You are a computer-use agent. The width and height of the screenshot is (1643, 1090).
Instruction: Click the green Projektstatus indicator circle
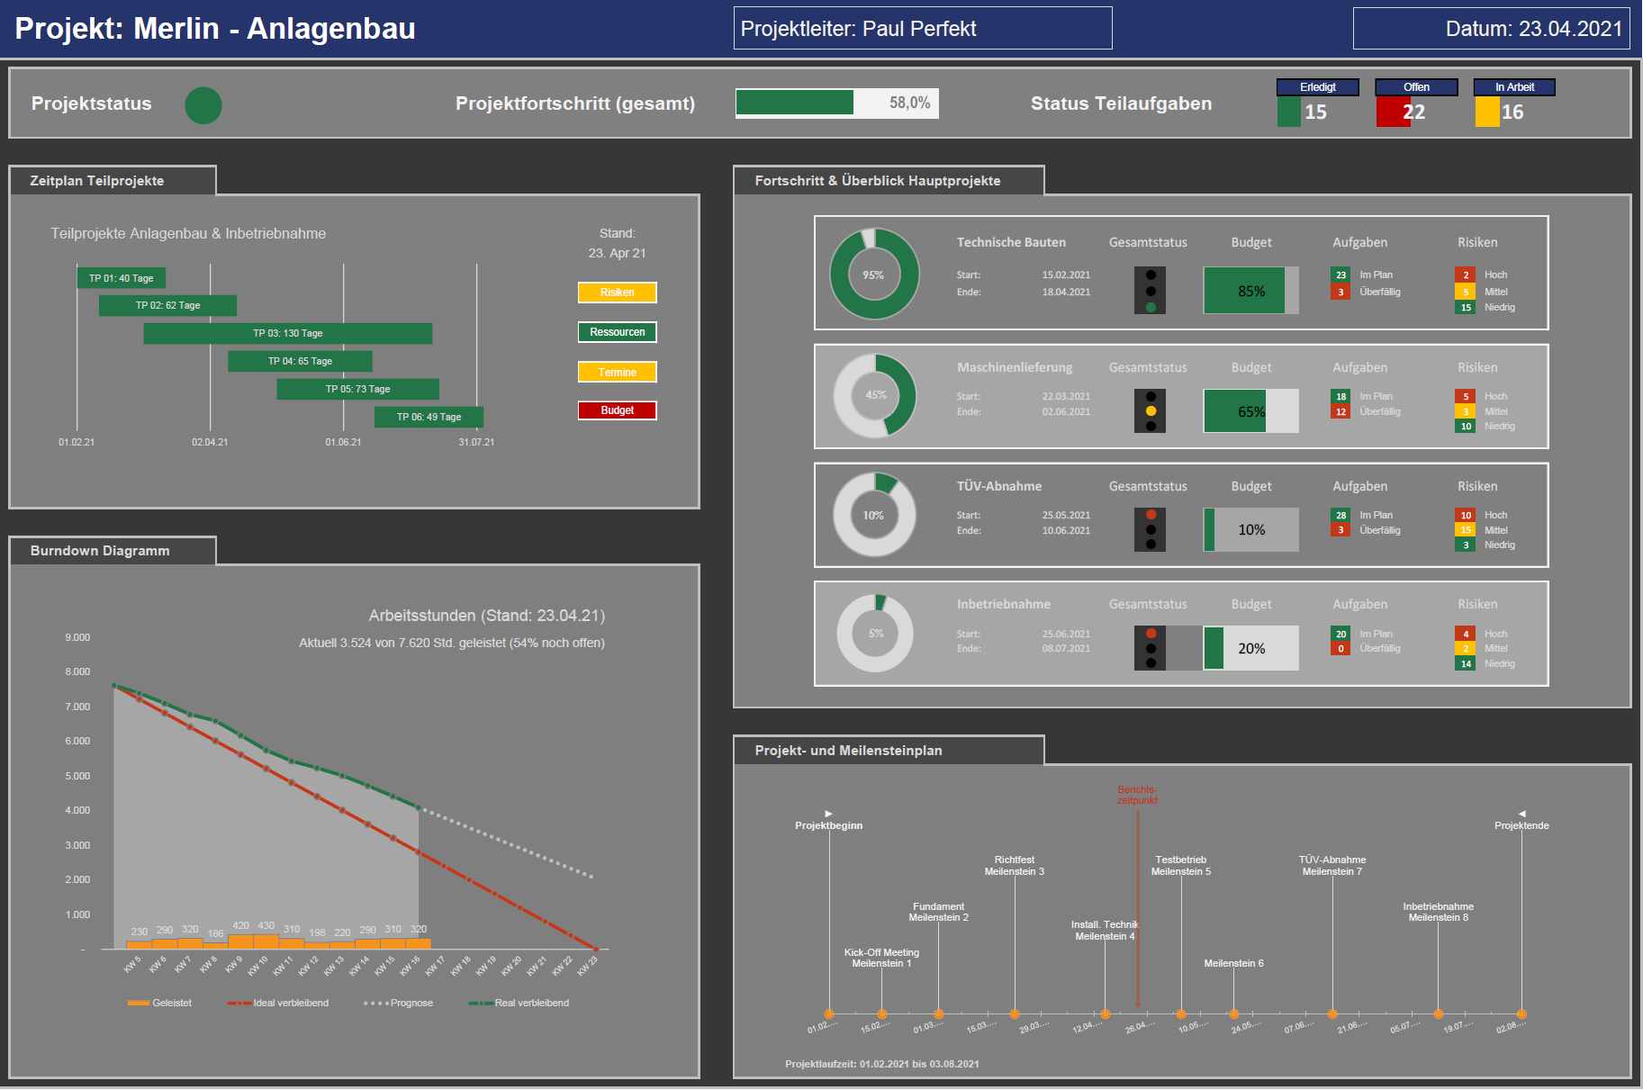pyautogui.click(x=203, y=105)
